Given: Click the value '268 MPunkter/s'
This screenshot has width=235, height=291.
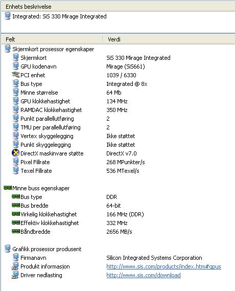Looking at the screenshot, I should point(126,162).
